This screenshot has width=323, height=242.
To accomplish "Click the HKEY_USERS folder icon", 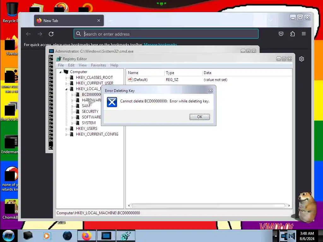I will click(x=72, y=129).
